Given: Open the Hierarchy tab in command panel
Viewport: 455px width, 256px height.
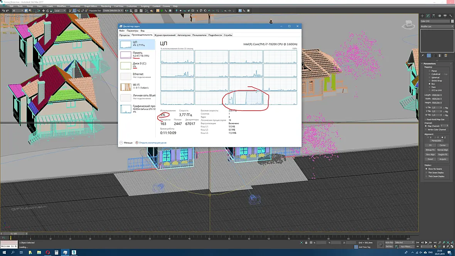Looking at the screenshot, I should 433,16.
